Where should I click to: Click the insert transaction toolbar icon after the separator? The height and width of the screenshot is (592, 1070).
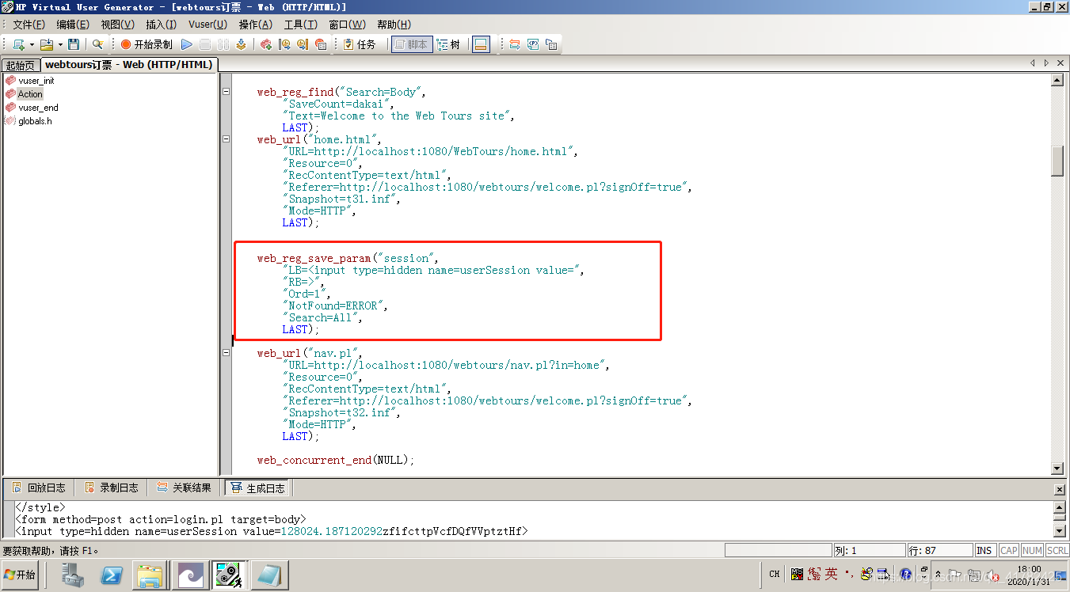pyautogui.click(x=266, y=44)
